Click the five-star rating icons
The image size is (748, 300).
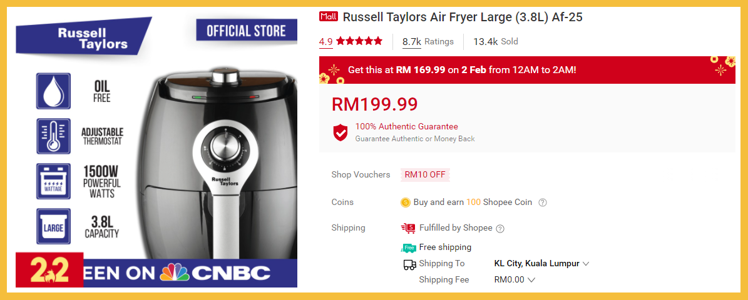click(x=359, y=41)
